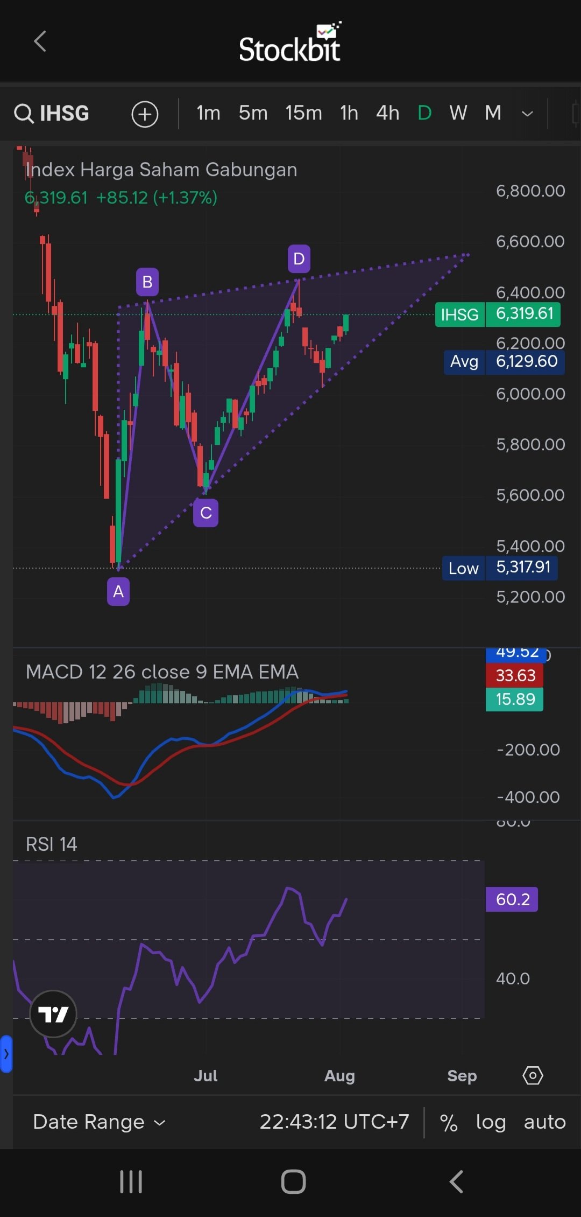Viewport: 581px width, 1217px height.
Task: Open the IHSG symbol search
Action: [x=52, y=113]
